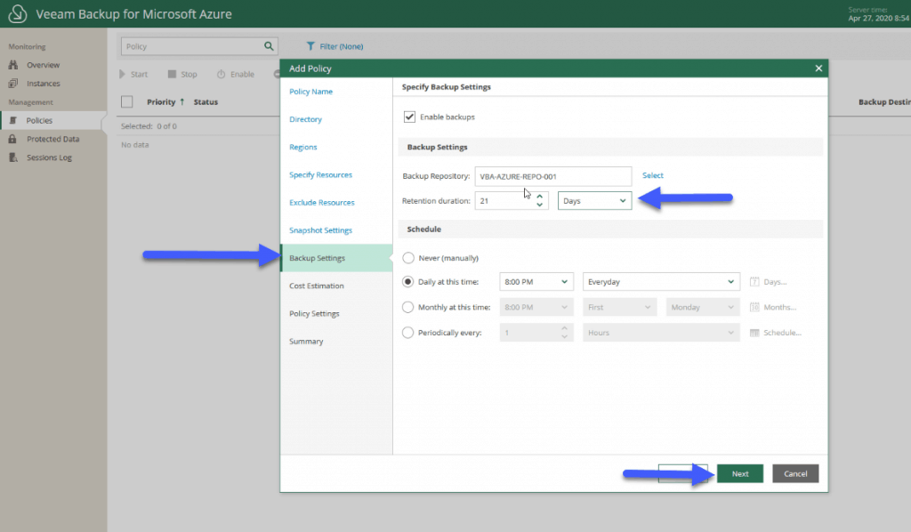This screenshot has height=532, width=911.
Task: Select the Monthly at this time option
Action: click(407, 307)
